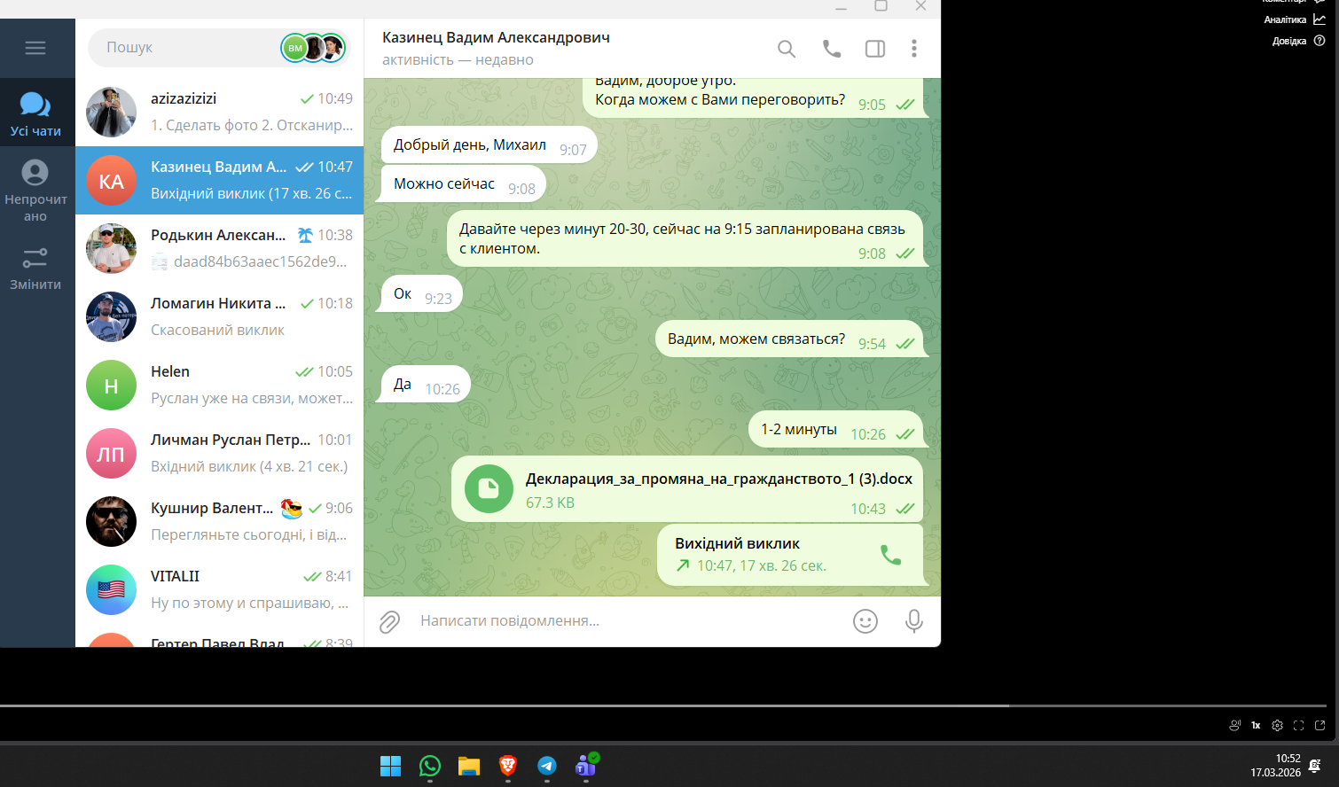The width and height of the screenshot is (1339, 787).
Task: Click the 'Ок' message bubble
Action: (421, 293)
